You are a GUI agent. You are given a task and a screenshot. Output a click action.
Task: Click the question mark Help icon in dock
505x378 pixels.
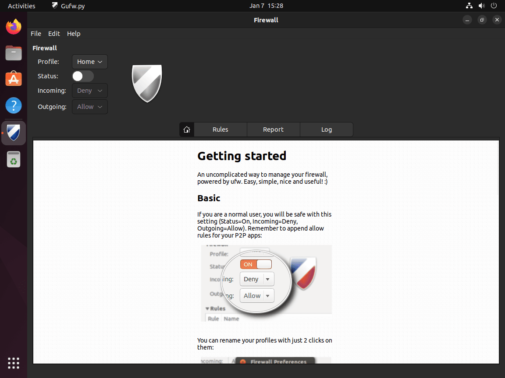coord(13,105)
